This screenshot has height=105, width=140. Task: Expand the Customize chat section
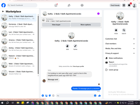pos(120,39)
